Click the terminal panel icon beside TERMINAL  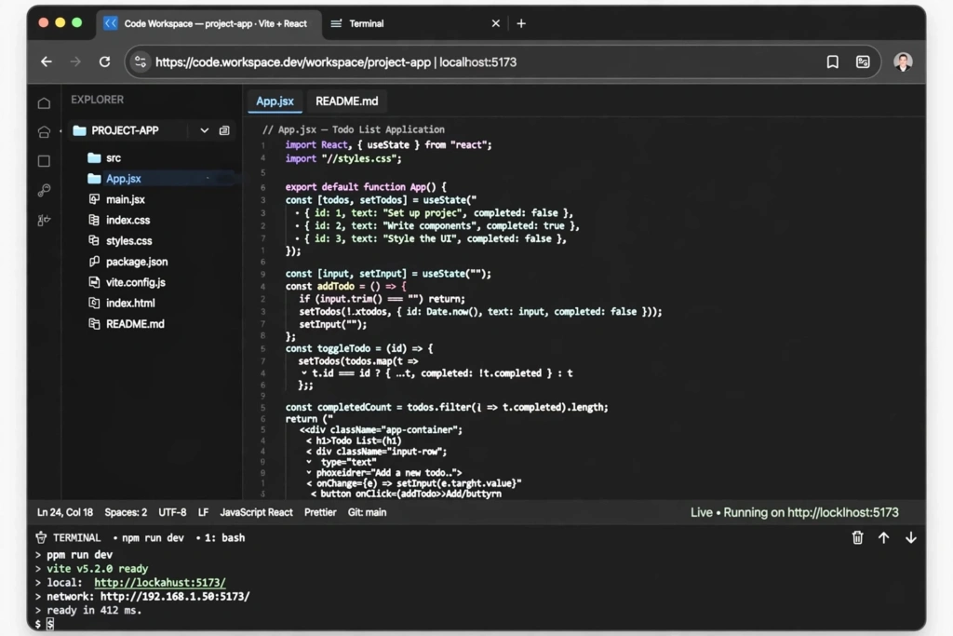(41, 538)
